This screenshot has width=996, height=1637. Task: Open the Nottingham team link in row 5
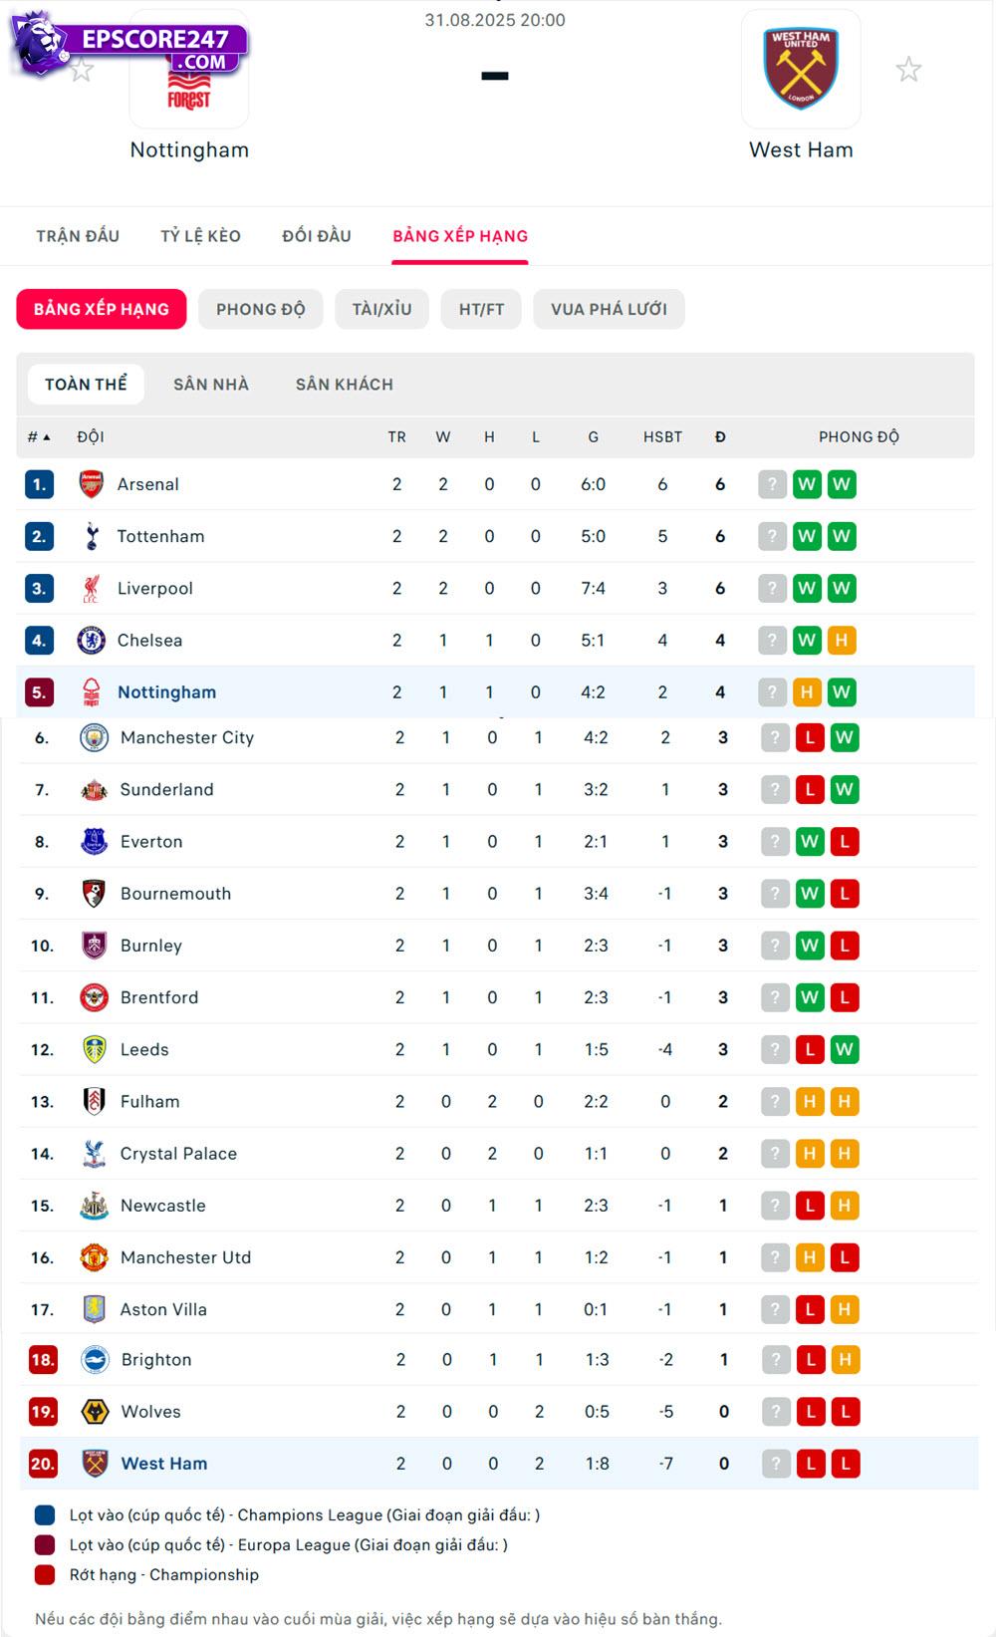[166, 692]
